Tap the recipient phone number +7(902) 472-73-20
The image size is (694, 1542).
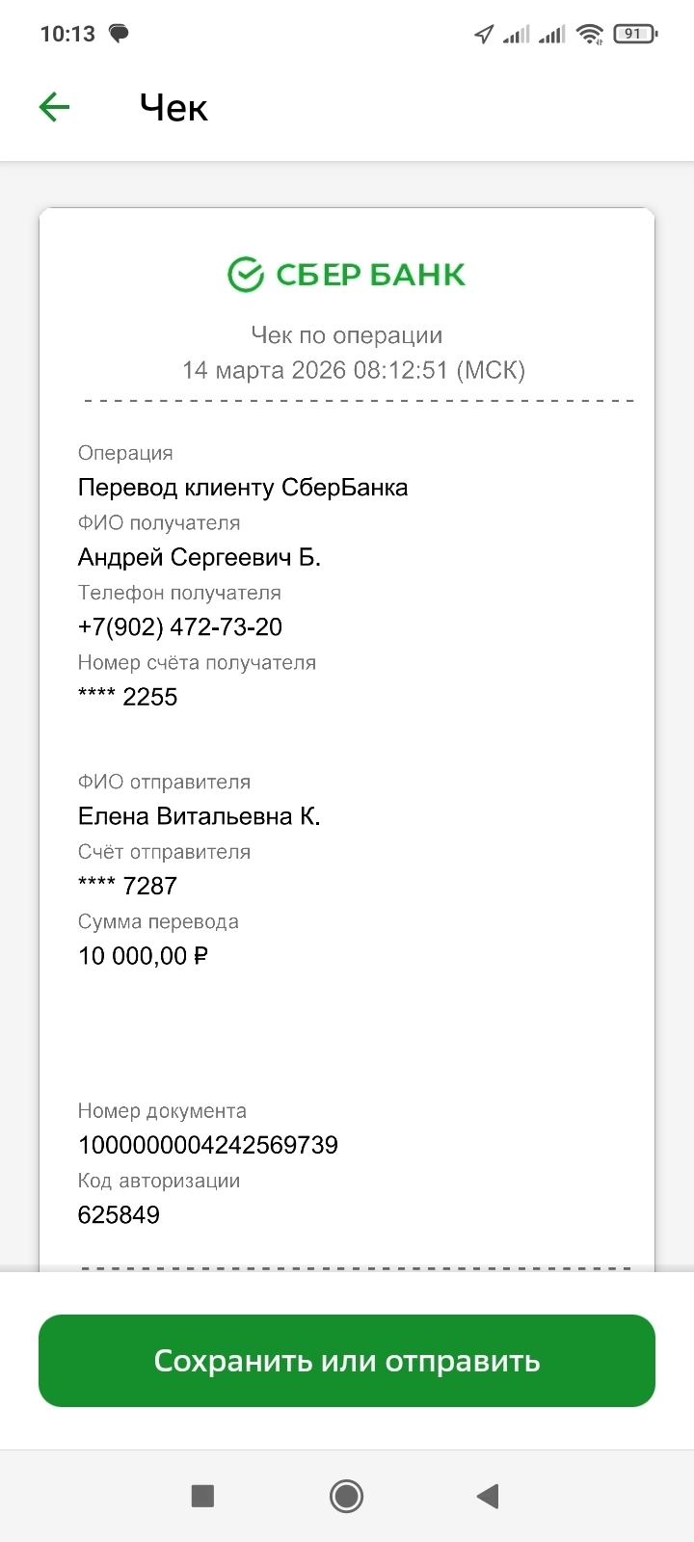[180, 627]
